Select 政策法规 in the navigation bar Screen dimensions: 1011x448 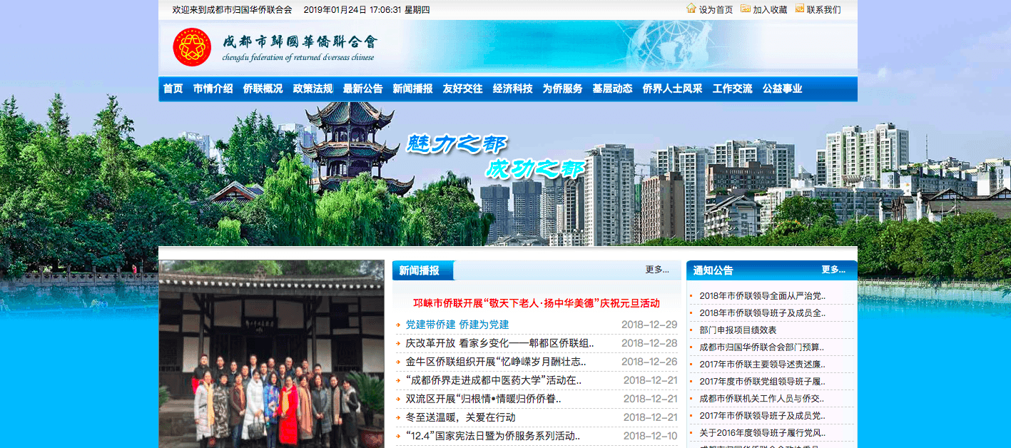coord(313,88)
